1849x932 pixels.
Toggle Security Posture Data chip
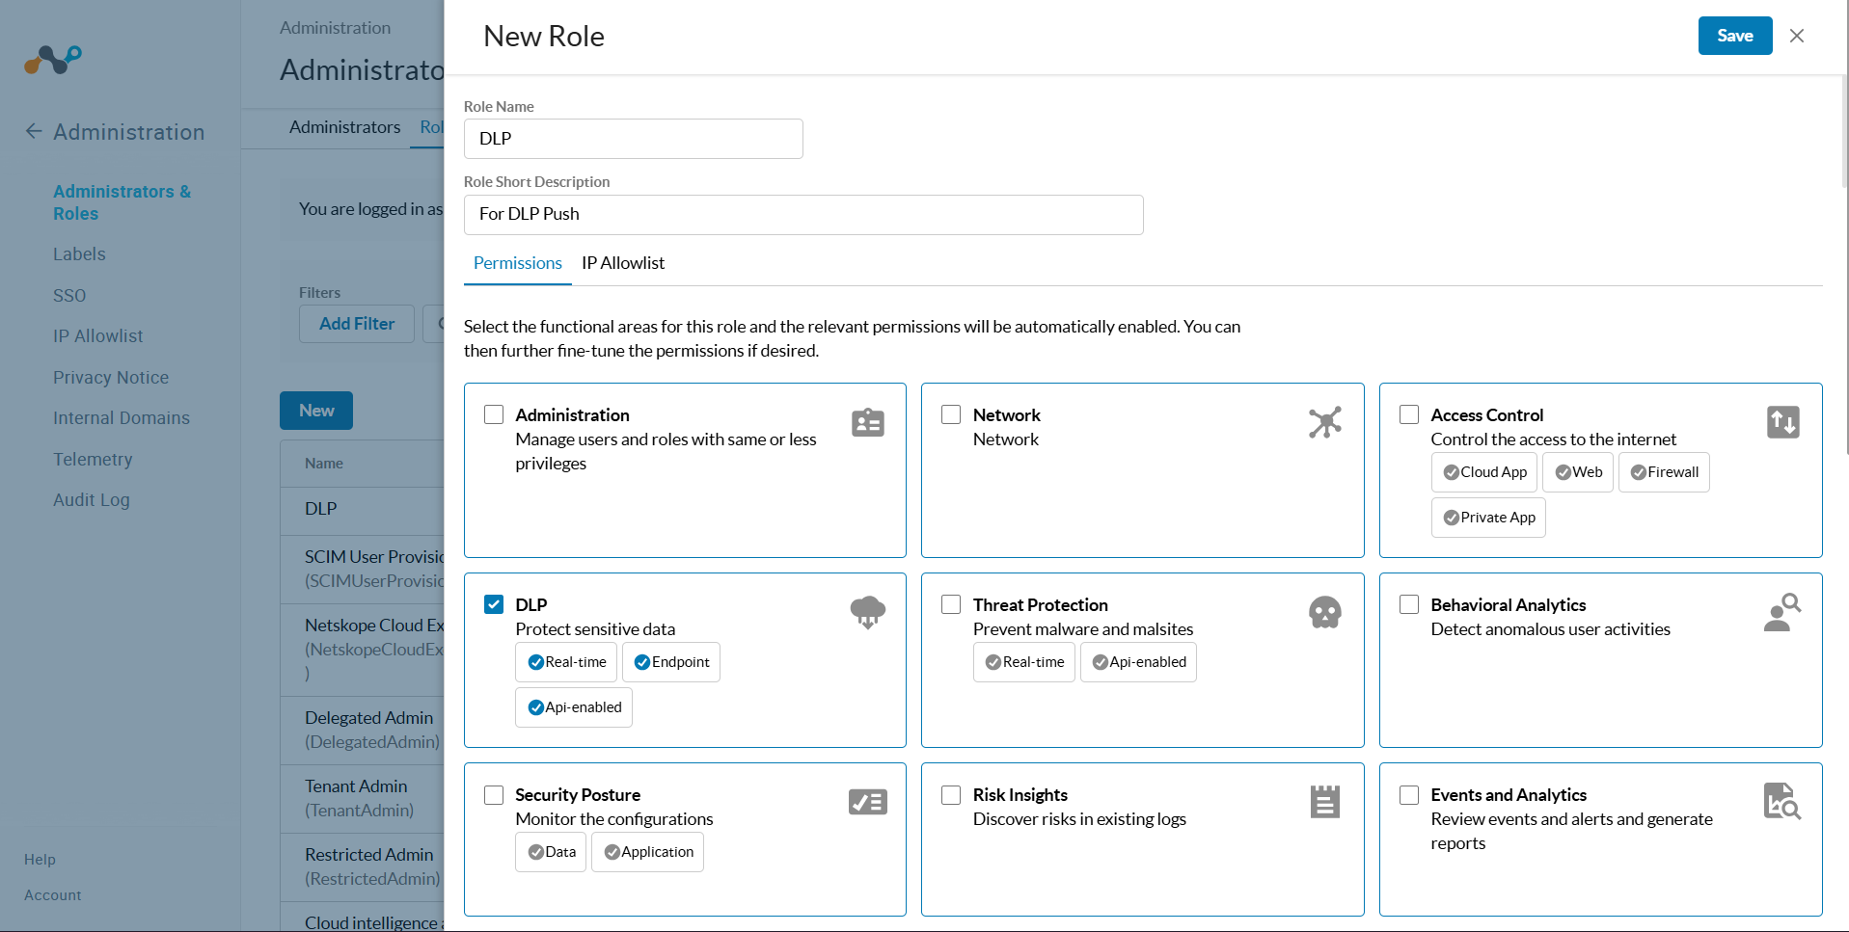[x=551, y=852]
